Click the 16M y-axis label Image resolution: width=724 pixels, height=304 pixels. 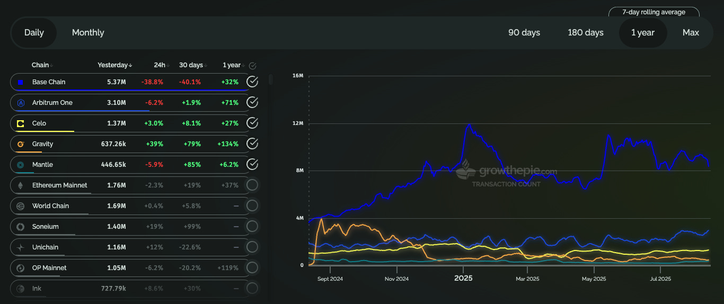click(x=298, y=76)
